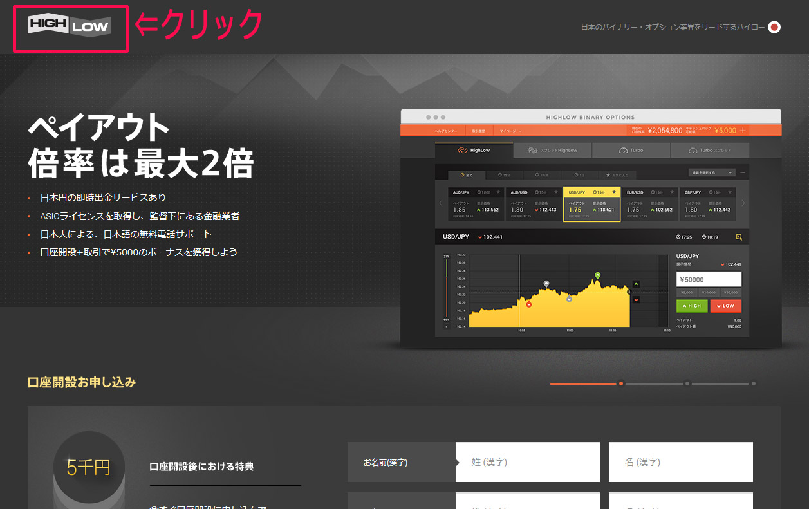Select the AUD/USD asset card
The width and height of the screenshot is (809, 509).
point(534,204)
